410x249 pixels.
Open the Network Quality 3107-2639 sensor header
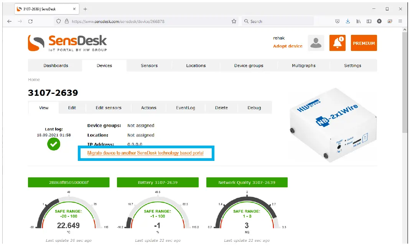[247, 182]
